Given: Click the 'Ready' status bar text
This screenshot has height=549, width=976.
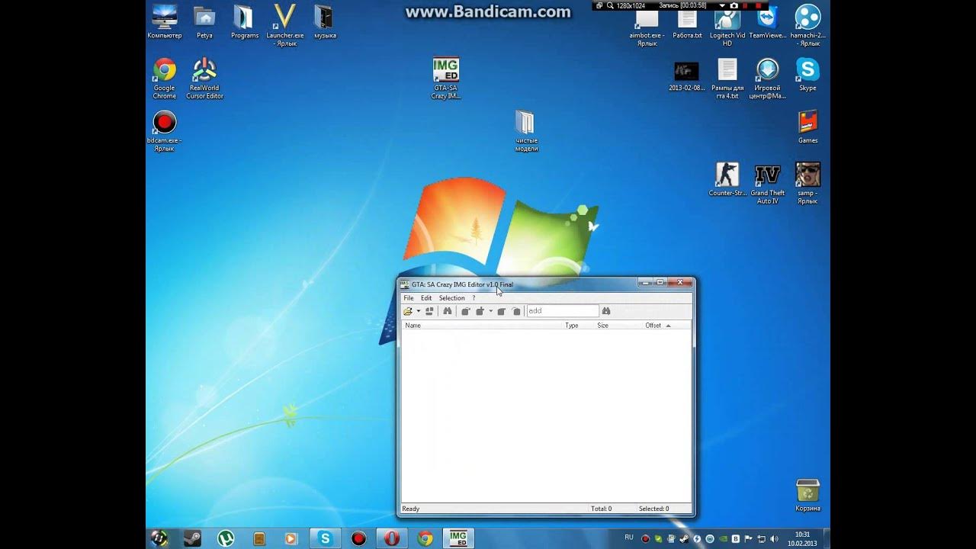Looking at the screenshot, I should [x=411, y=509].
